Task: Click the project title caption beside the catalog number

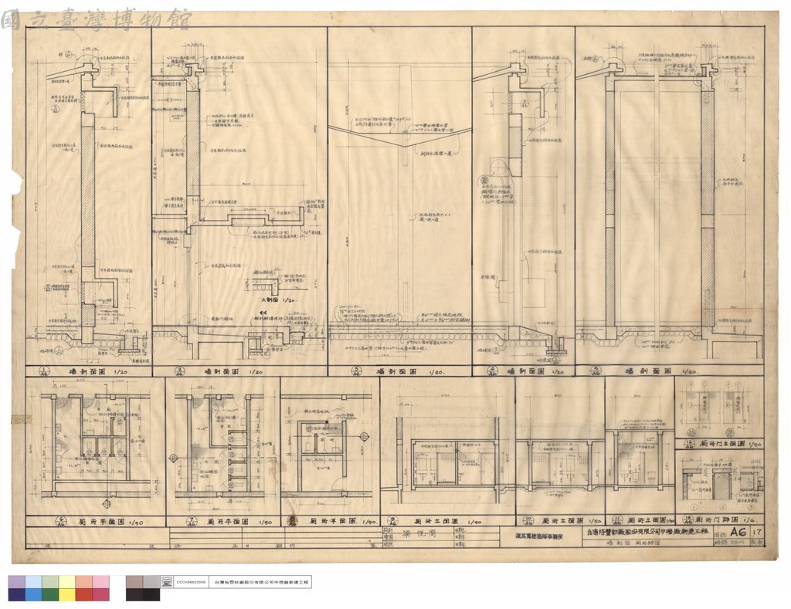Action: 261,581
